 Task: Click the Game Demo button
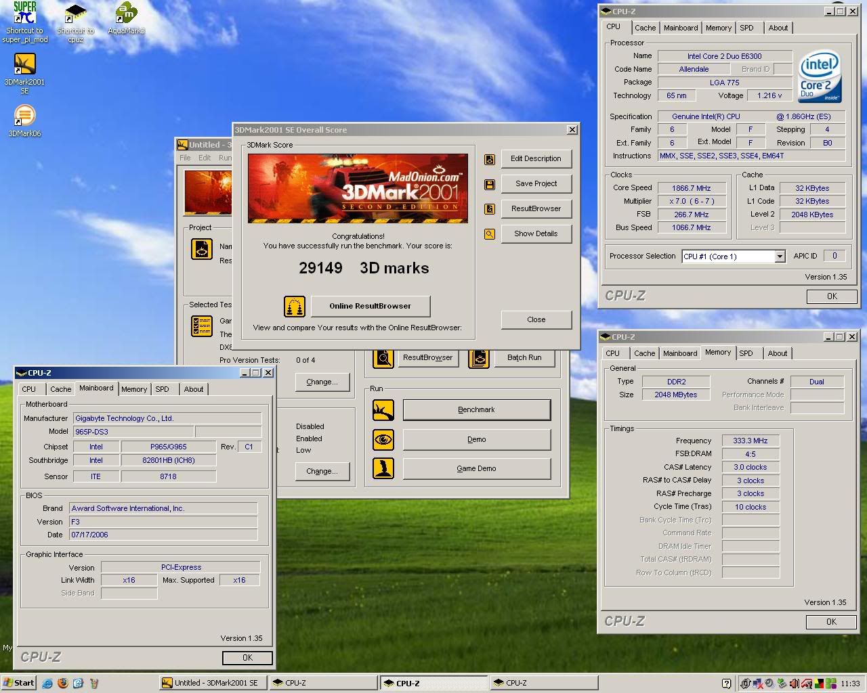[x=477, y=468]
